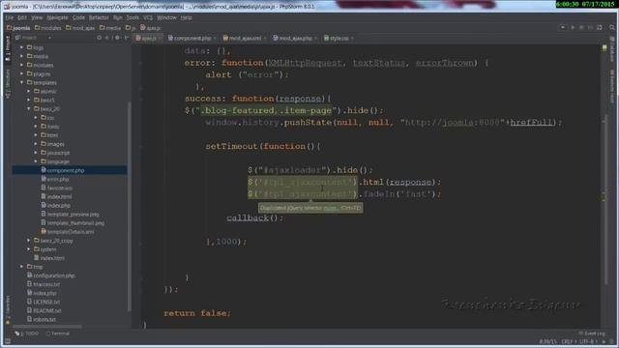Open the Project tool window side tab
619x348 pixels.
tap(7, 48)
